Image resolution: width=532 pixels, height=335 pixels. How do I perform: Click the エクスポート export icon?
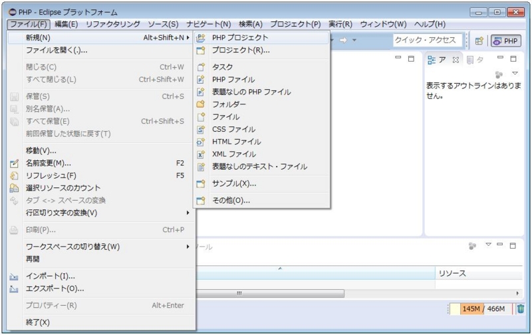(14, 289)
